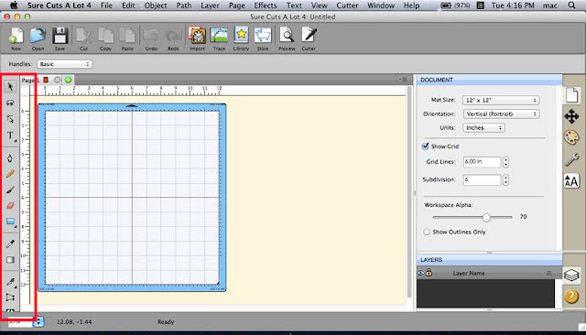Image resolution: width=586 pixels, height=335 pixels.
Task: Select the Brush tool
Action: click(10, 189)
